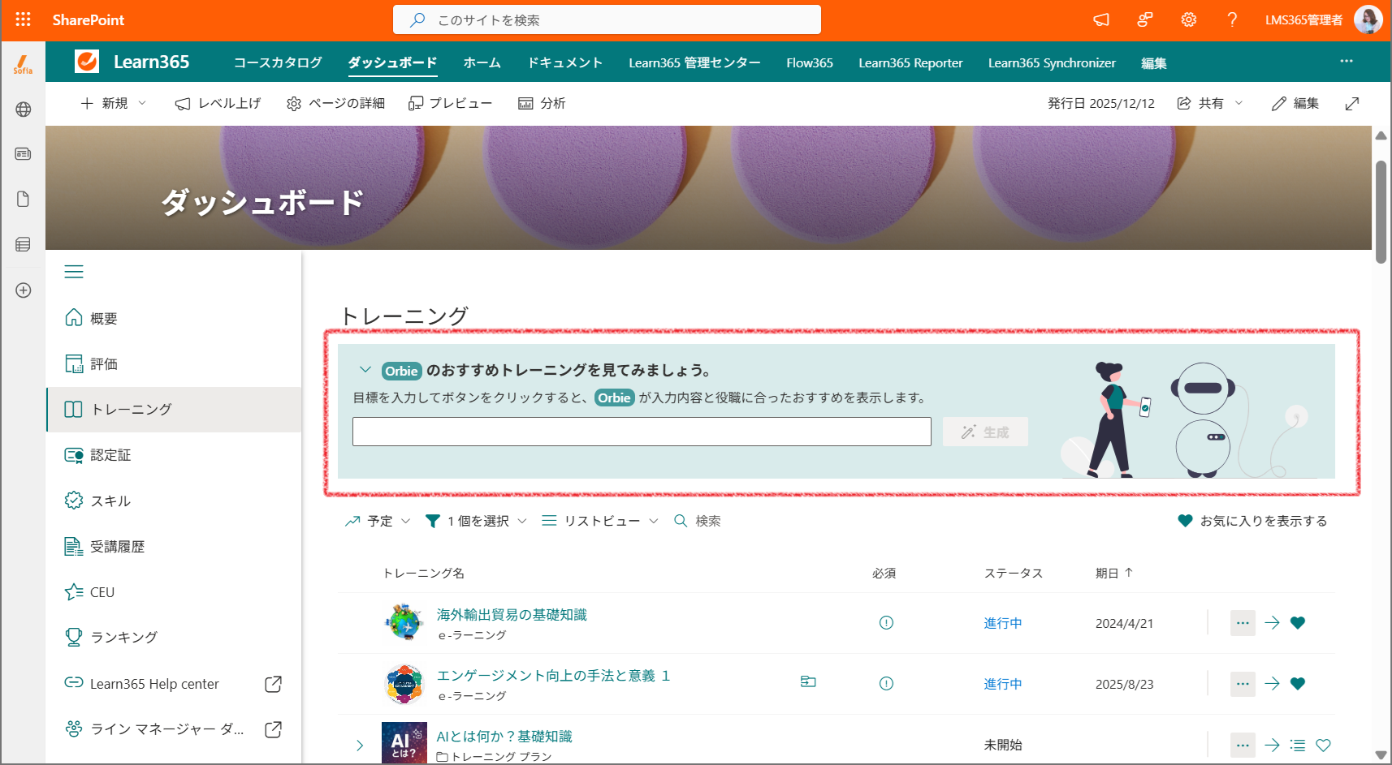Image resolution: width=1392 pixels, height=765 pixels.
Task: Open the 予定 filter dropdown
Action: (x=378, y=521)
